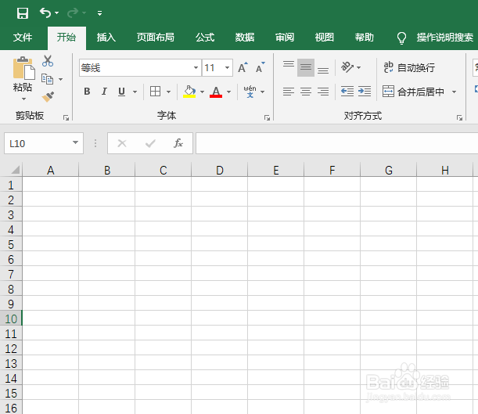Image resolution: width=478 pixels, height=414 pixels.
Task: Expand the 粘贴 options arrow
Action: click(x=23, y=99)
